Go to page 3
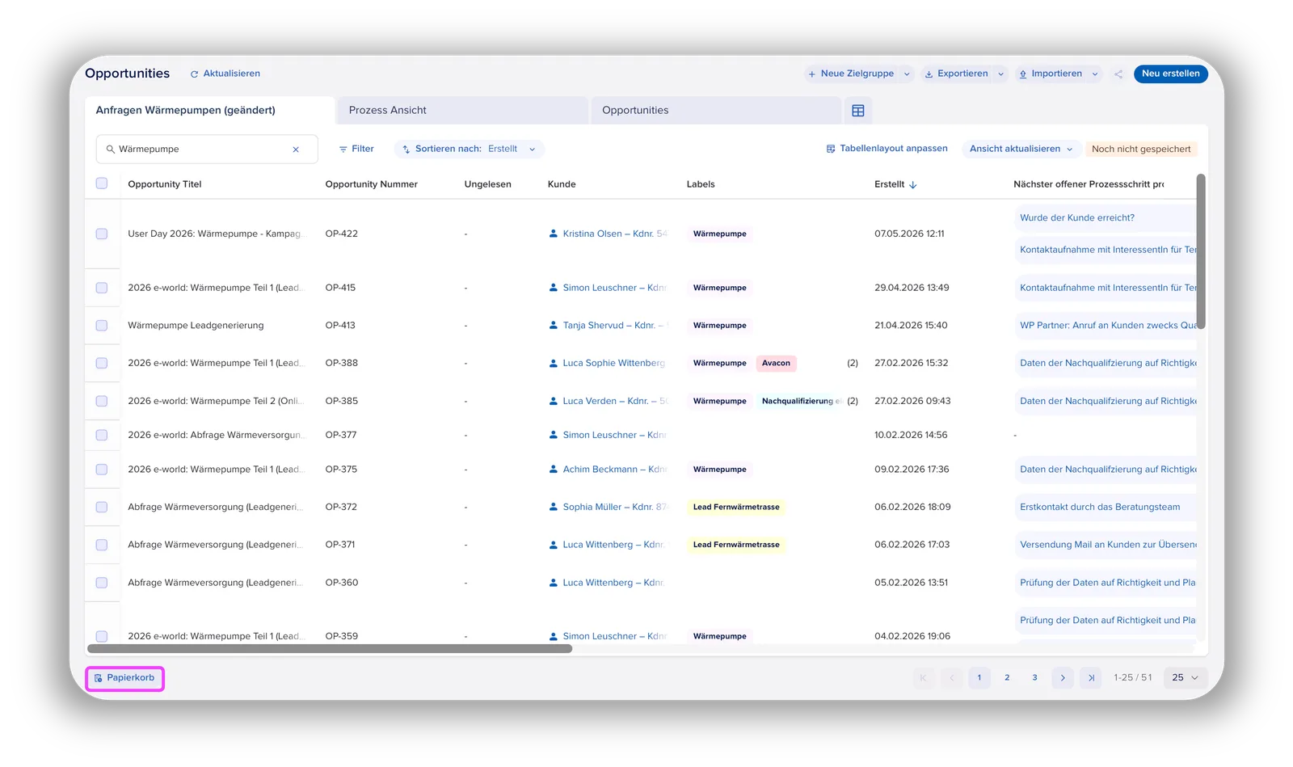The image size is (1293, 767). (x=1034, y=678)
